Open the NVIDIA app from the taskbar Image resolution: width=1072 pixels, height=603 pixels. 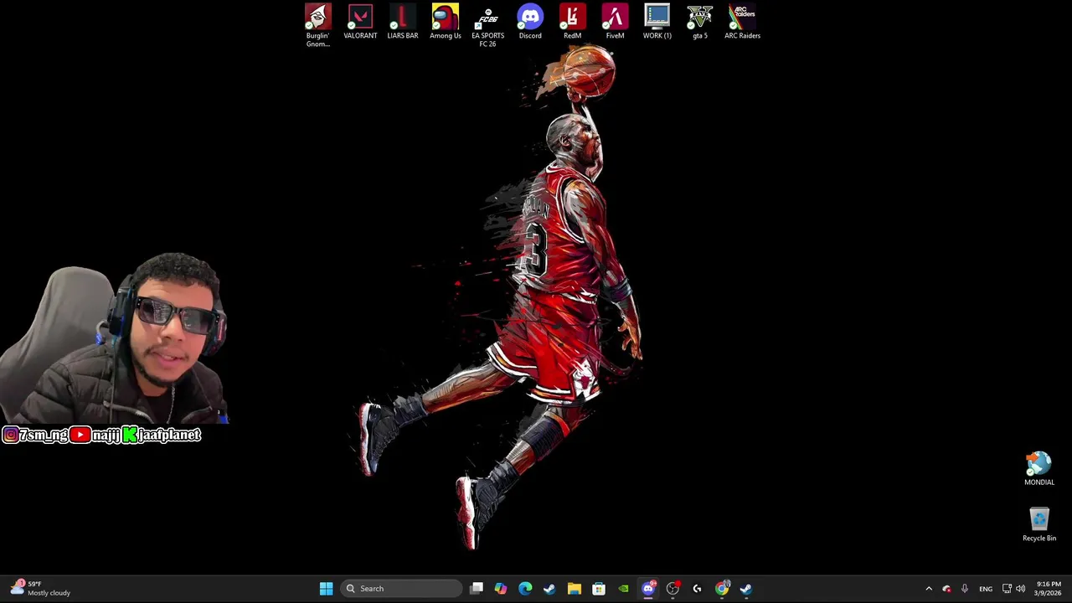click(623, 589)
